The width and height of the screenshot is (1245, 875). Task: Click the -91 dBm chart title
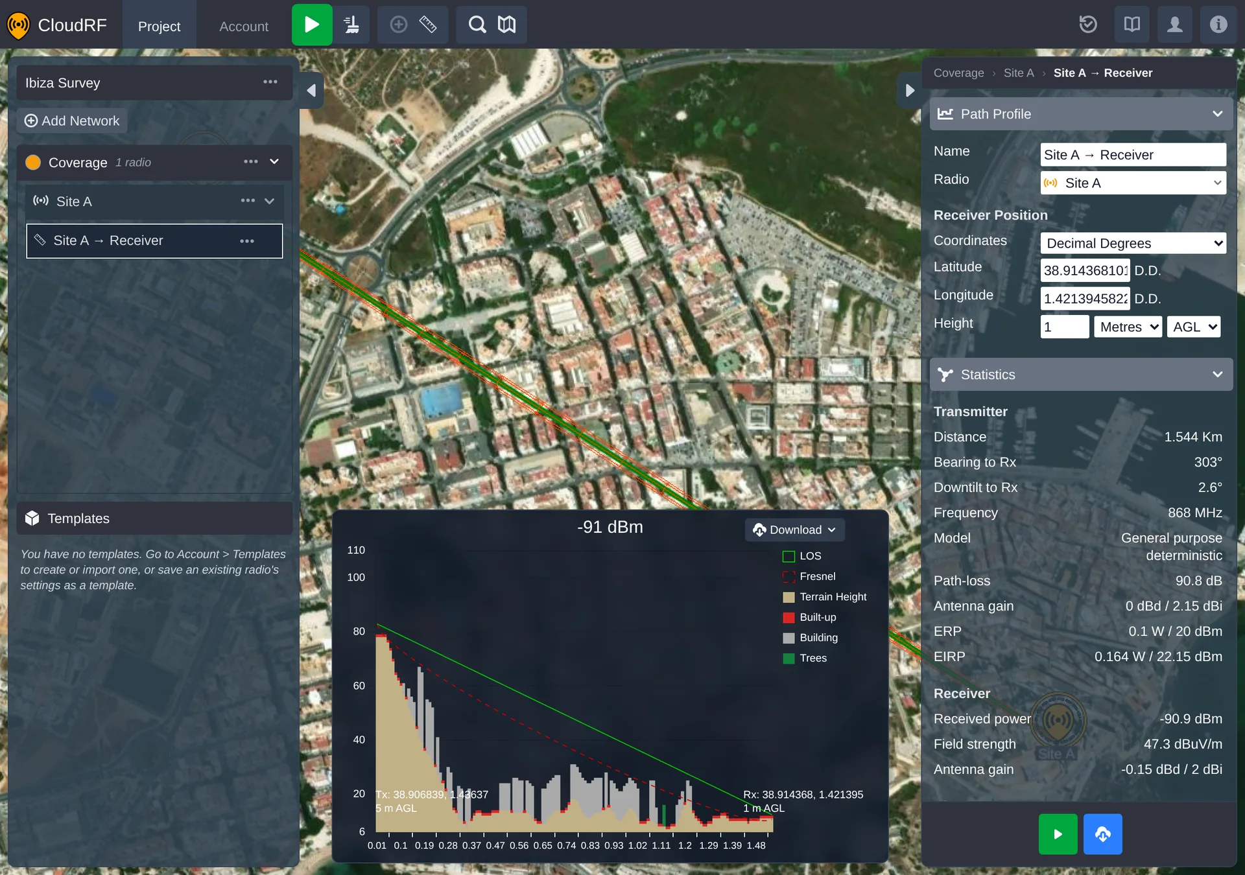tap(610, 528)
